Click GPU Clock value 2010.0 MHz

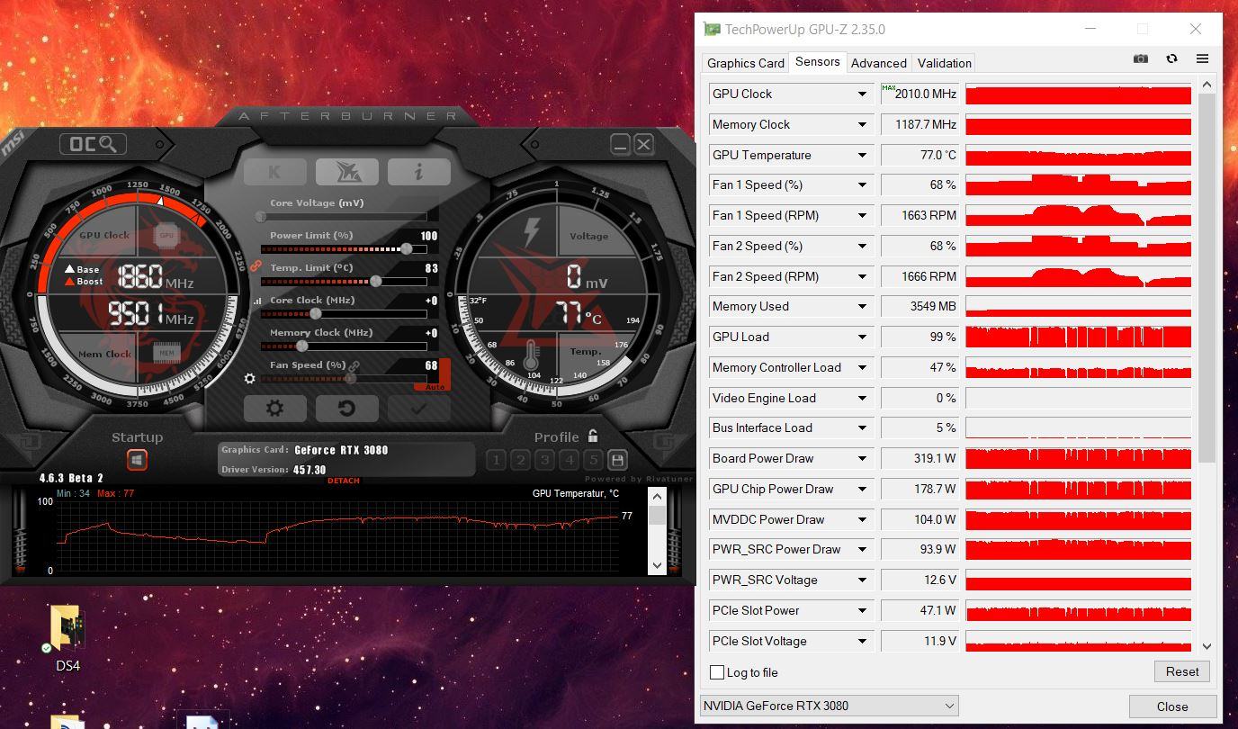(x=920, y=94)
